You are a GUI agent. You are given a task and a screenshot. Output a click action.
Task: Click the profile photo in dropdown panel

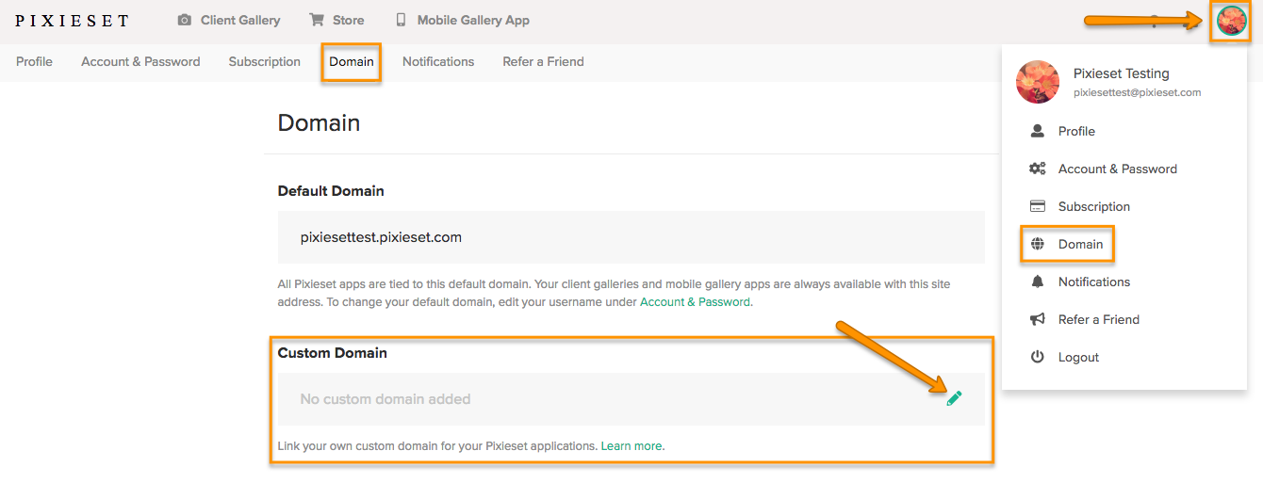click(x=1038, y=82)
